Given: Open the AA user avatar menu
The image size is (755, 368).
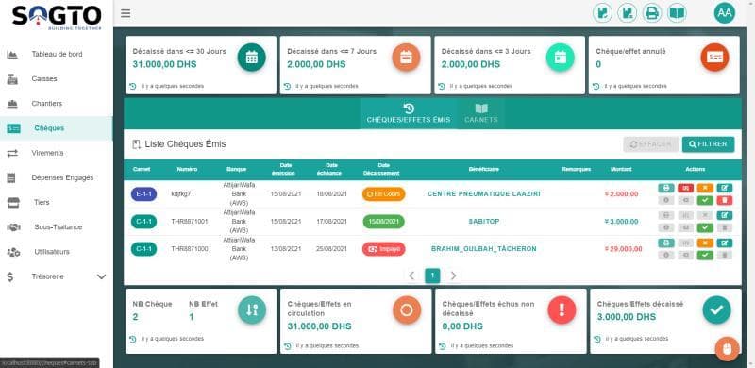Looking at the screenshot, I should tap(724, 13).
